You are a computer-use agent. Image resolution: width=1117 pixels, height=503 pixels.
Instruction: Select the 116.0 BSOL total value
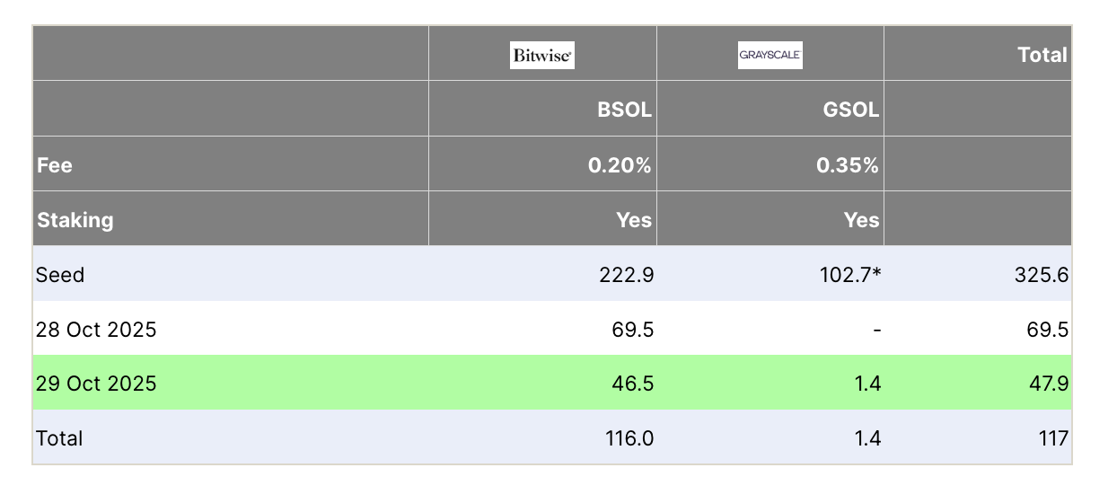(x=630, y=438)
